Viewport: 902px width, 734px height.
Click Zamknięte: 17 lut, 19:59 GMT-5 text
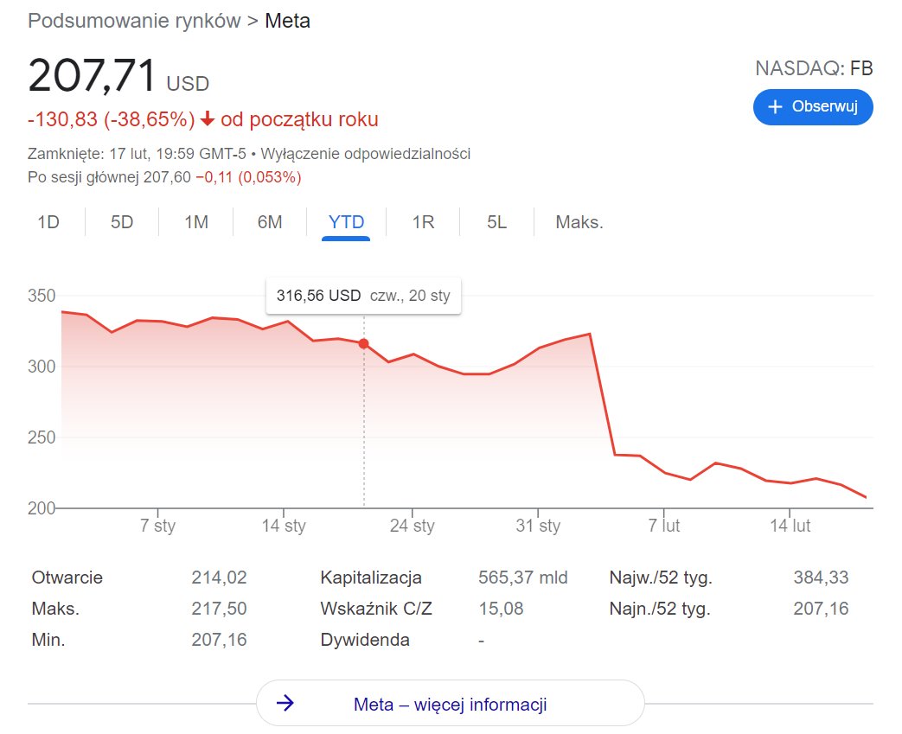[137, 154]
